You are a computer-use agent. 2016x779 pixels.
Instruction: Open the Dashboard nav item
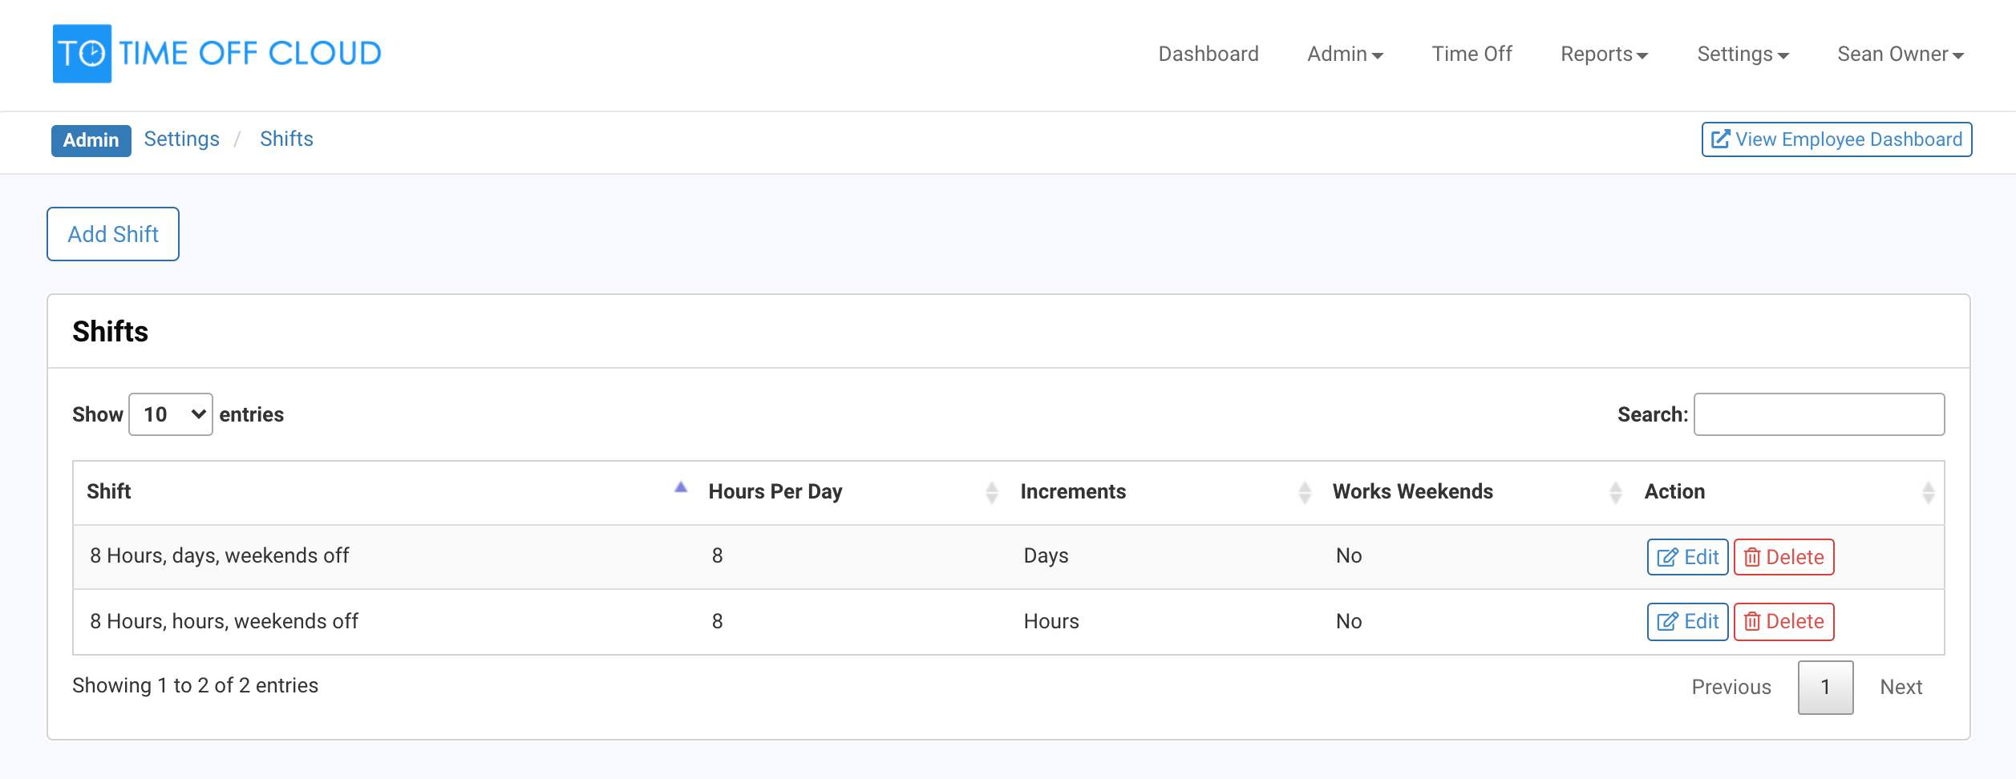tap(1208, 54)
